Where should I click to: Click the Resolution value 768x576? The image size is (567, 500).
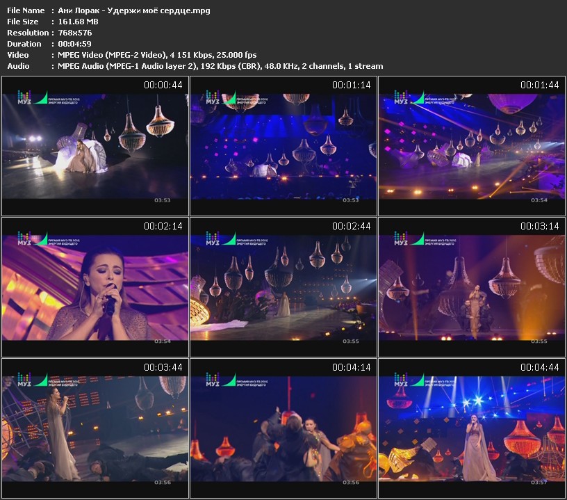(75, 33)
